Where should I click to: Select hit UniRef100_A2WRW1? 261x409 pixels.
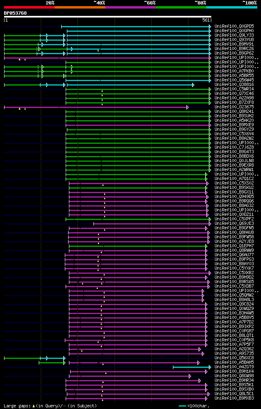pos(234,169)
